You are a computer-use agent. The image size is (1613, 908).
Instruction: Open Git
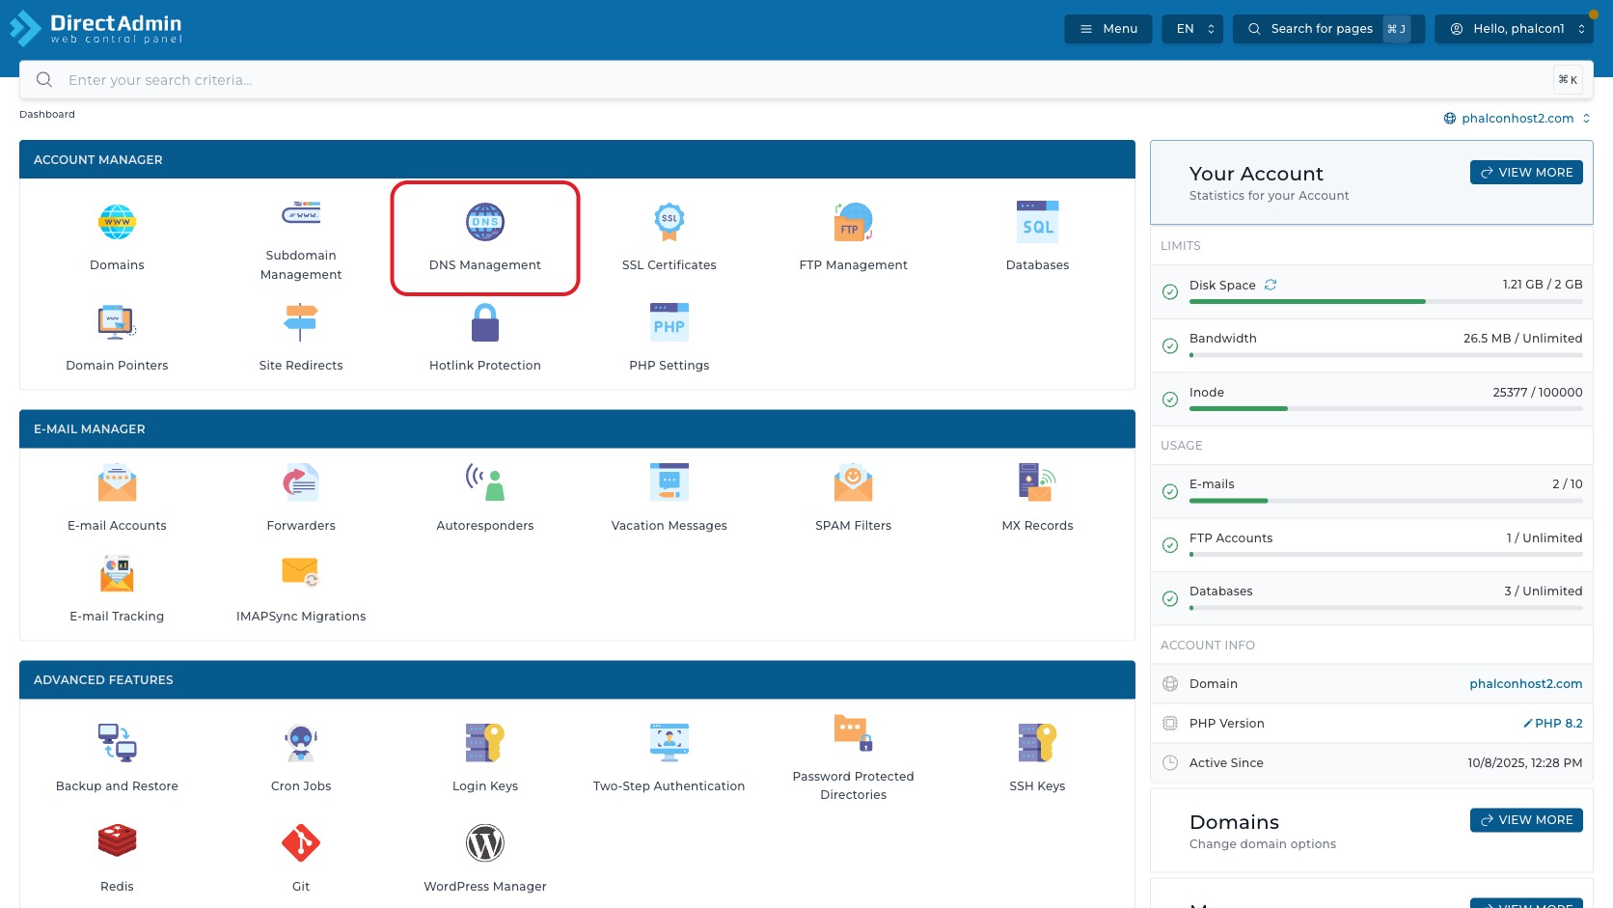click(301, 859)
